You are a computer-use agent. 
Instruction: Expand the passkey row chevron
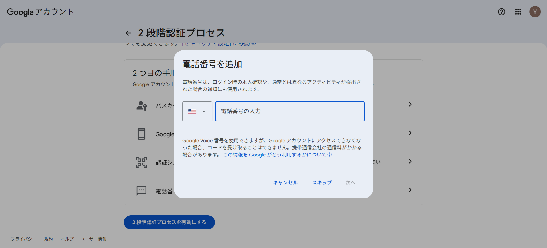tap(410, 104)
